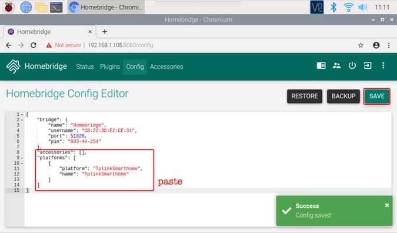Click the Homebridge log out icon
This screenshot has height=233, width=397.
pos(368,65)
